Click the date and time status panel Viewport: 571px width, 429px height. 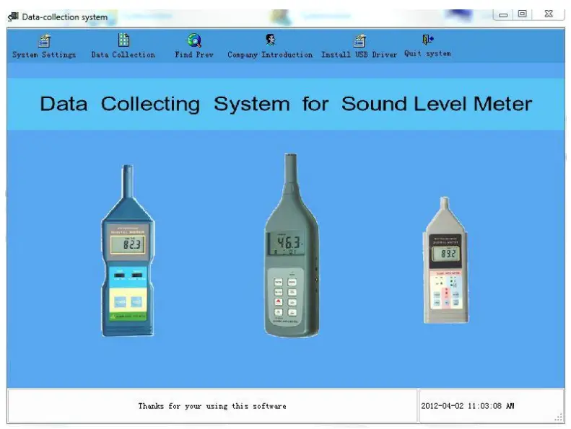coord(492,406)
